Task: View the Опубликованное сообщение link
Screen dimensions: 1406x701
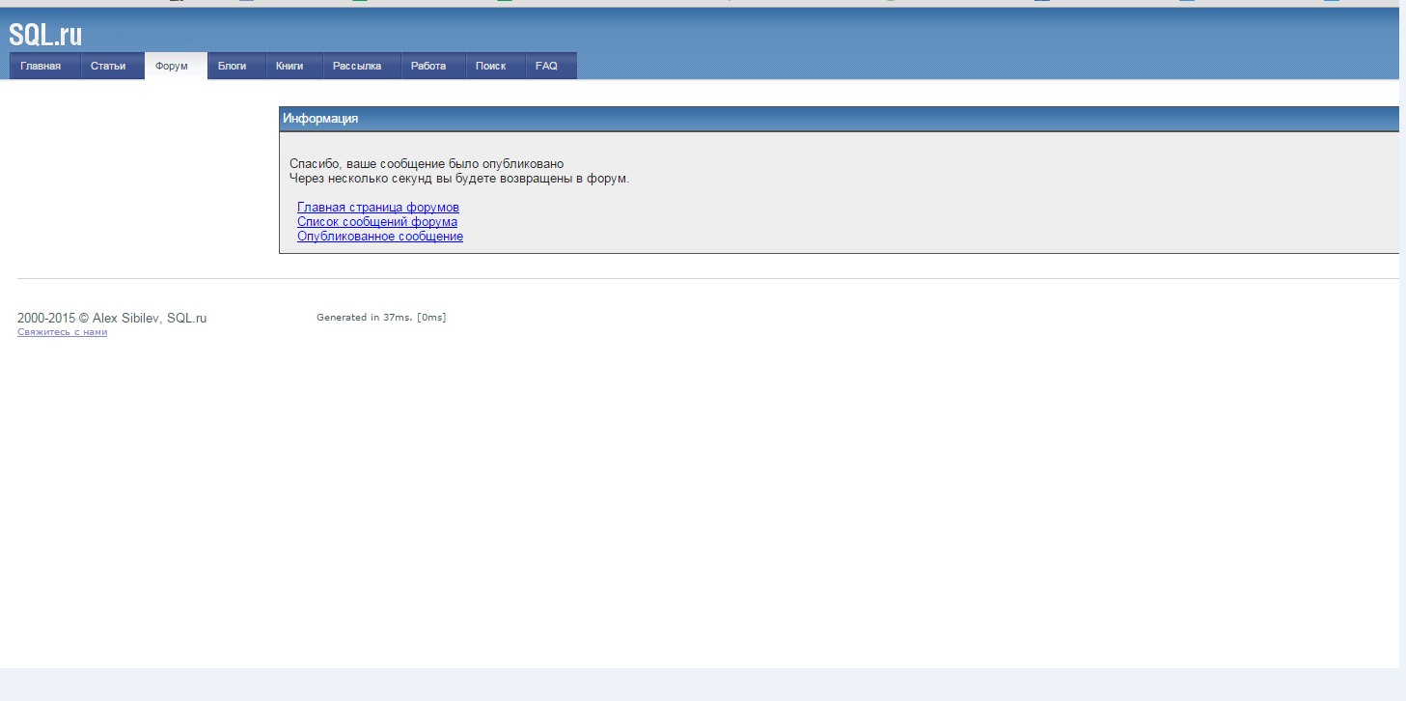Action: (x=380, y=237)
